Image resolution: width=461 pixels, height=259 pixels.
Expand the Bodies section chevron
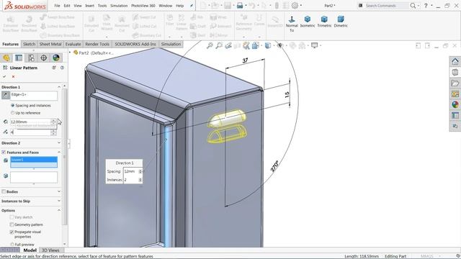[59, 191]
